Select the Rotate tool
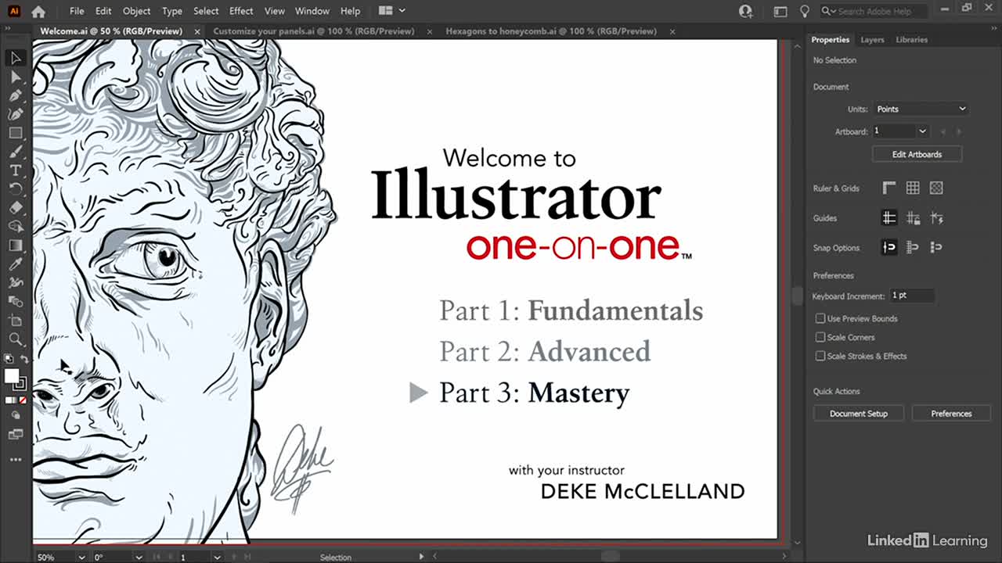This screenshot has width=1002, height=563. (15, 189)
